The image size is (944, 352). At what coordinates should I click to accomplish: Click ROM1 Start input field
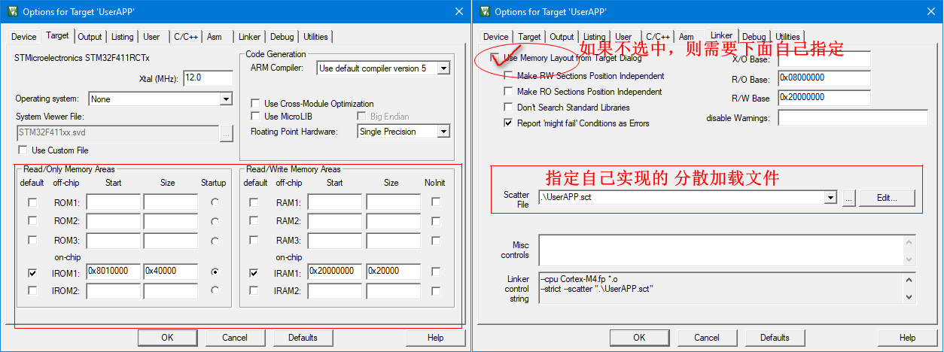pos(114,202)
